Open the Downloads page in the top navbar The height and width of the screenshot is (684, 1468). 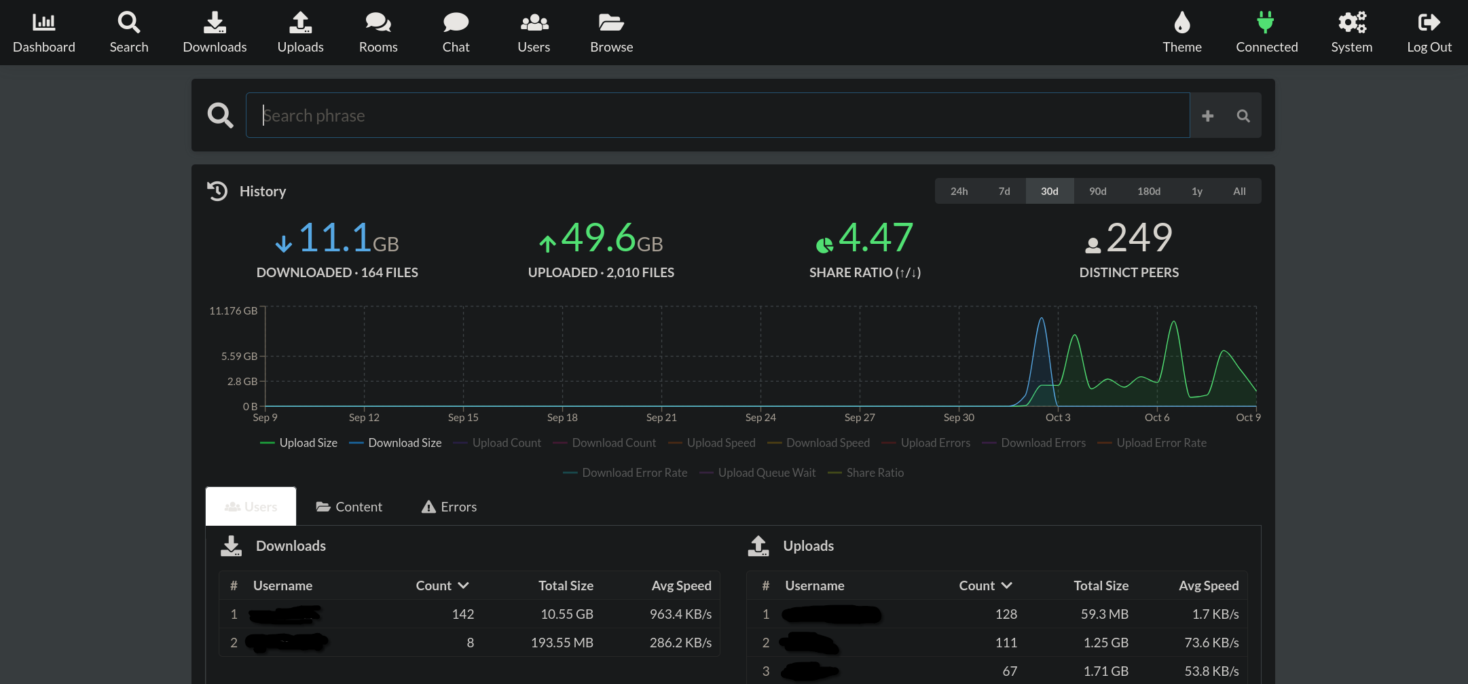click(215, 33)
